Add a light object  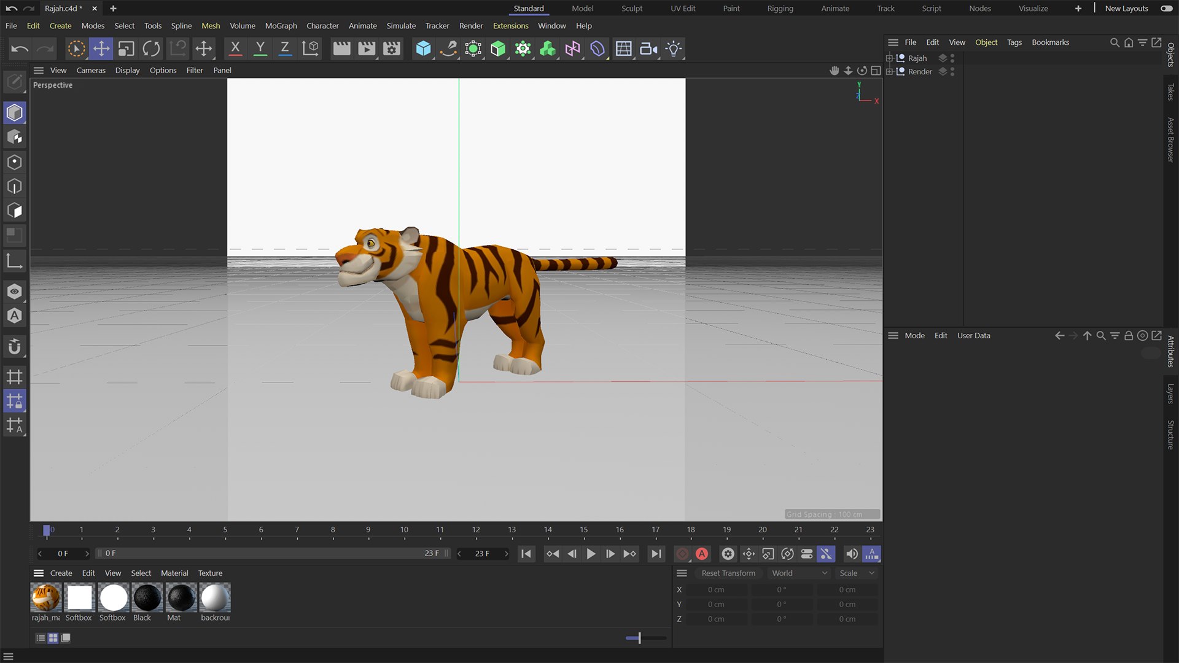click(x=674, y=48)
